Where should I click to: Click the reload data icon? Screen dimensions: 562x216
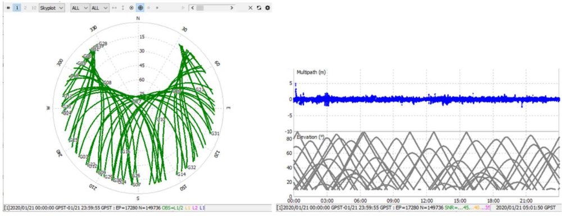pyautogui.click(x=259, y=7)
